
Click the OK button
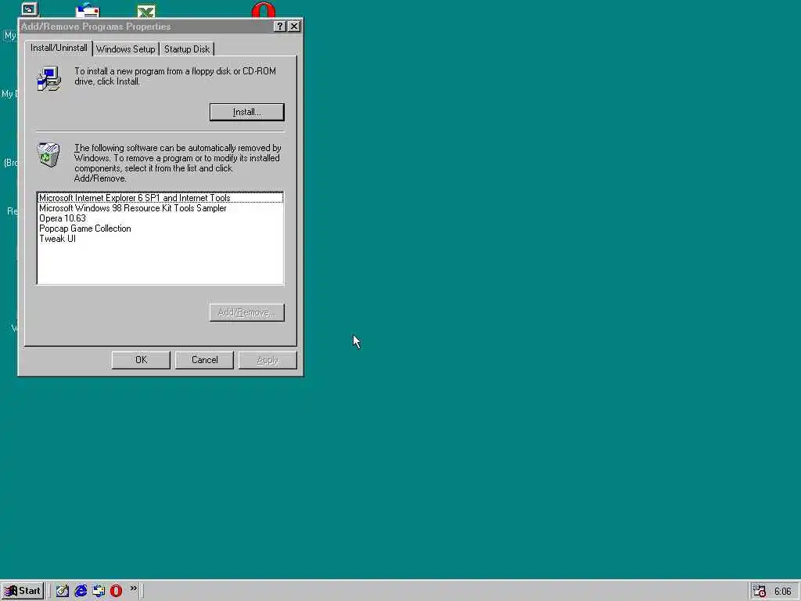141,360
